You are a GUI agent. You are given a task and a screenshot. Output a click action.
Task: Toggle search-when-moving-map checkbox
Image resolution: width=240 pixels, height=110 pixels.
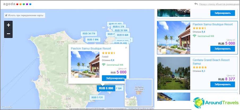[x=6, y=15]
